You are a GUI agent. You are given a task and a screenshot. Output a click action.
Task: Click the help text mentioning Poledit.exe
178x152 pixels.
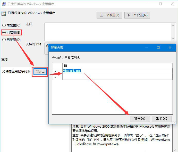tap(121, 140)
